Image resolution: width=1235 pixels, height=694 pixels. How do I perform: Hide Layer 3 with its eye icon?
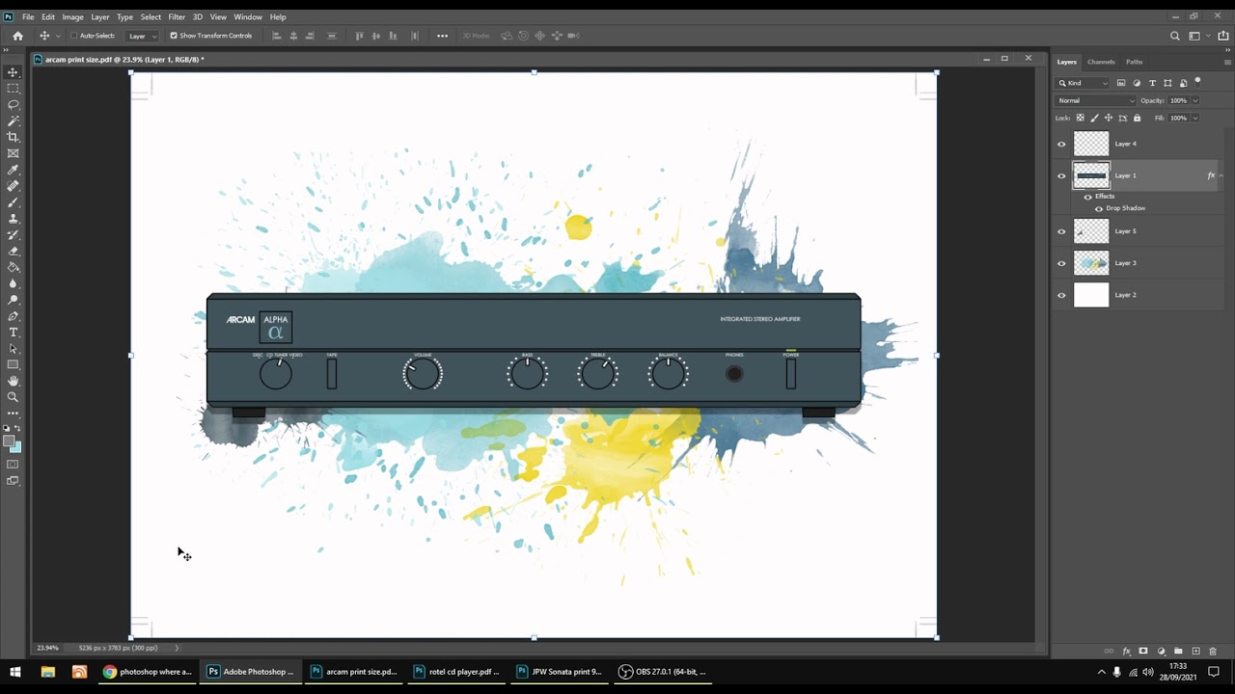(1061, 263)
